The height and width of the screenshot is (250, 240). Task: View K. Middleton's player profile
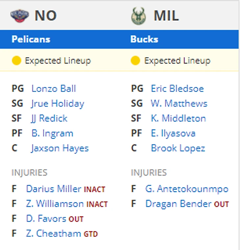(178, 118)
